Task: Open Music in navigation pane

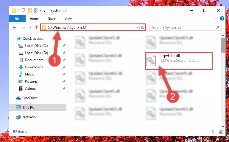Action: coord(30,74)
